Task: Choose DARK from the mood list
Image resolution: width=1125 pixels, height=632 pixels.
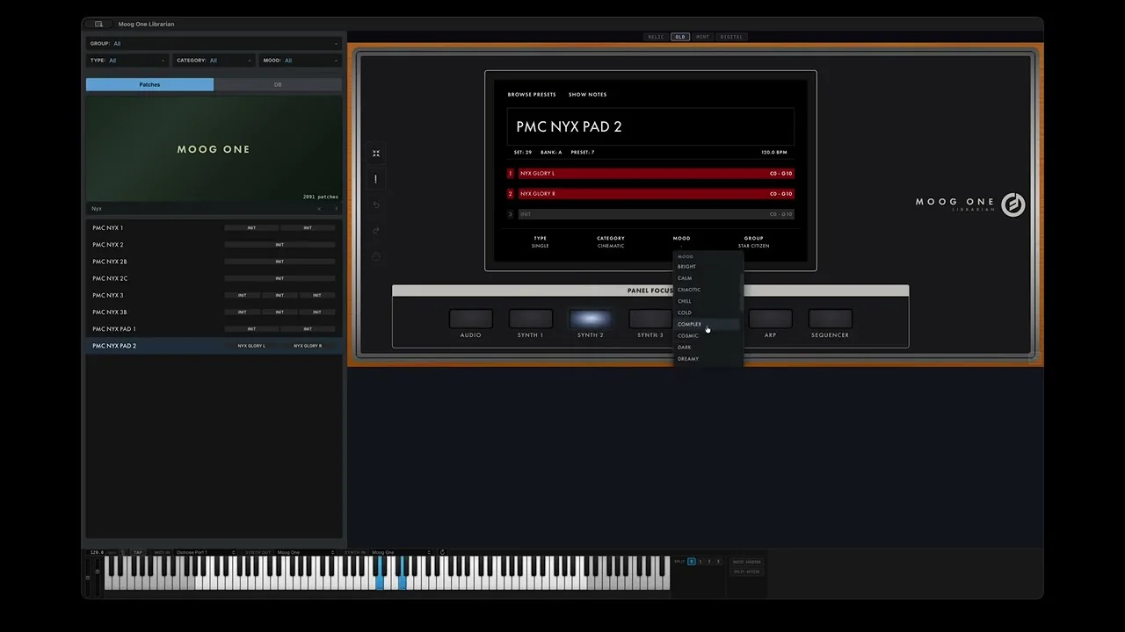Action: click(x=708, y=347)
